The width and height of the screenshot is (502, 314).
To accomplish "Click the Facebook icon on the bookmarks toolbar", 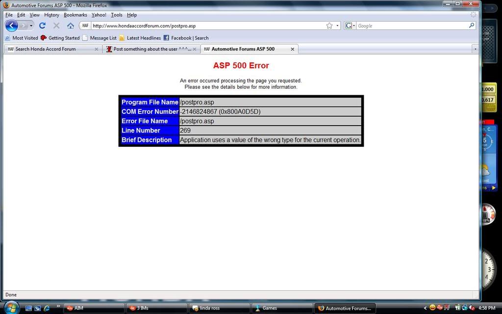I will coord(166,38).
